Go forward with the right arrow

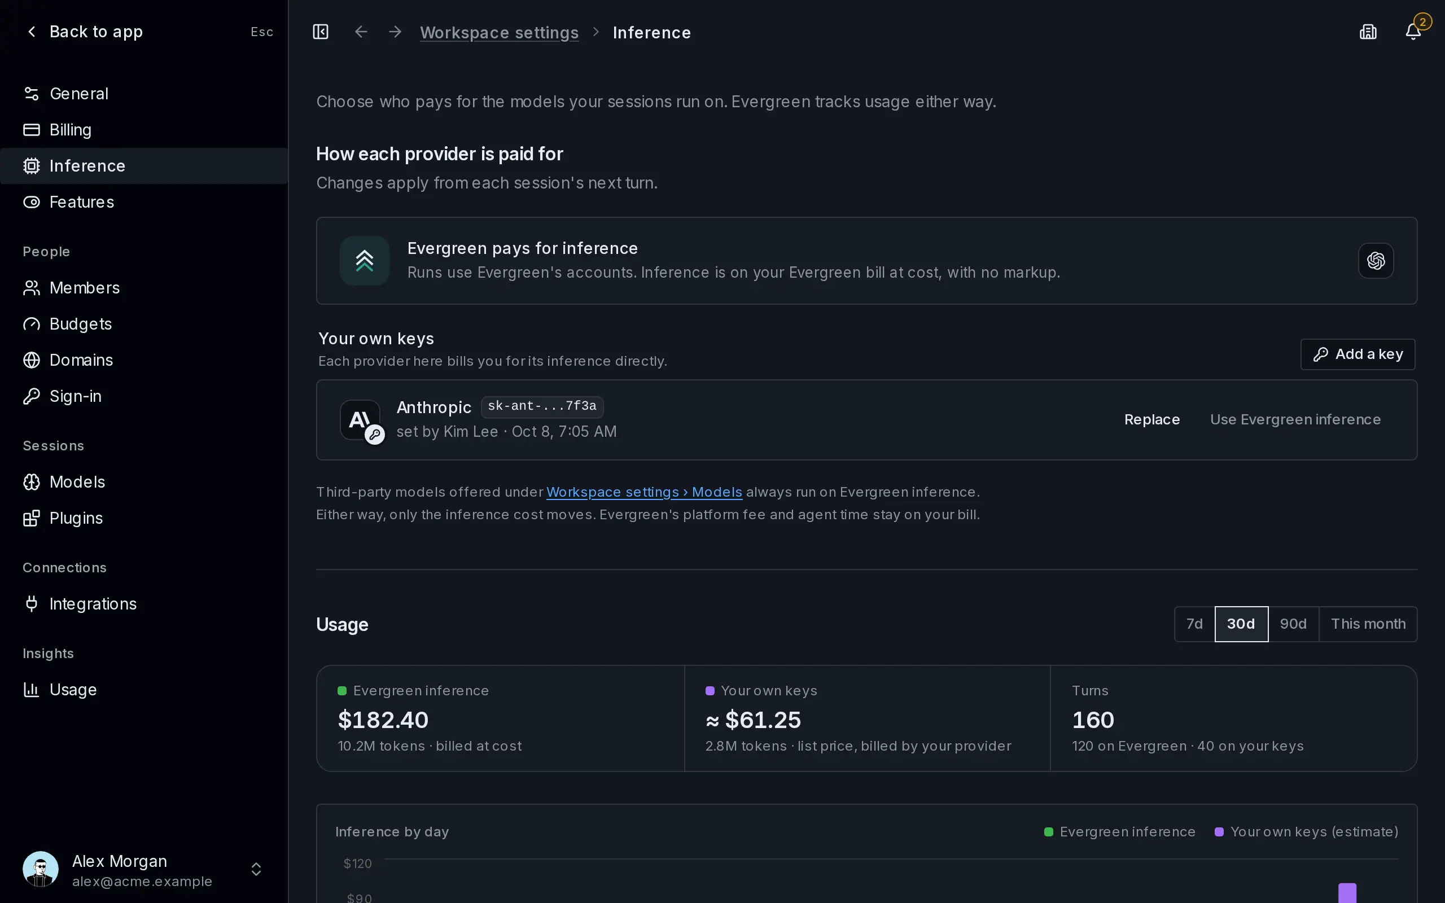[x=395, y=32]
